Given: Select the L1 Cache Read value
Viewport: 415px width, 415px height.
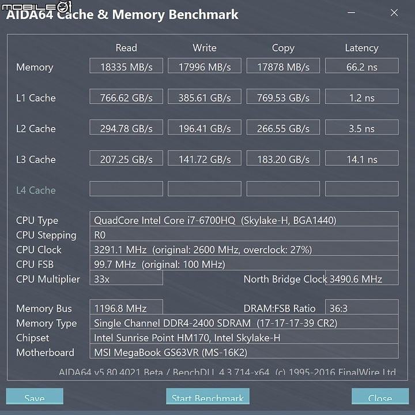Looking at the screenshot, I should point(126,96).
